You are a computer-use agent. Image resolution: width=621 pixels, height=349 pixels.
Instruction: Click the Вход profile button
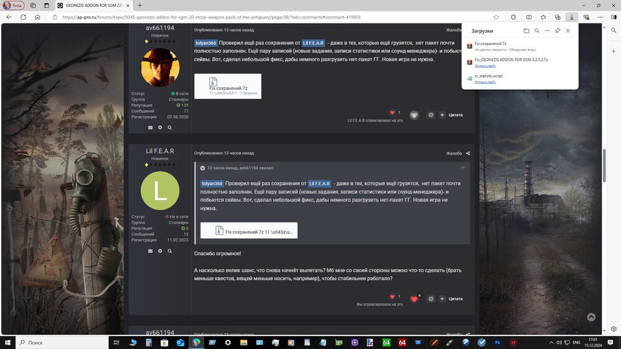pyautogui.click(x=14, y=6)
